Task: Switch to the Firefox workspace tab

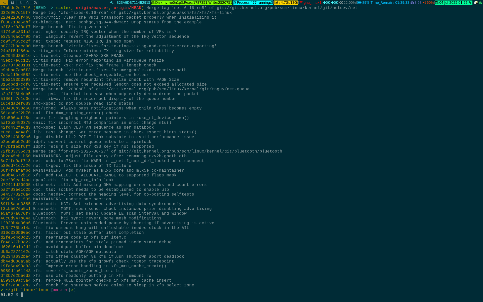Action: point(12,3)
